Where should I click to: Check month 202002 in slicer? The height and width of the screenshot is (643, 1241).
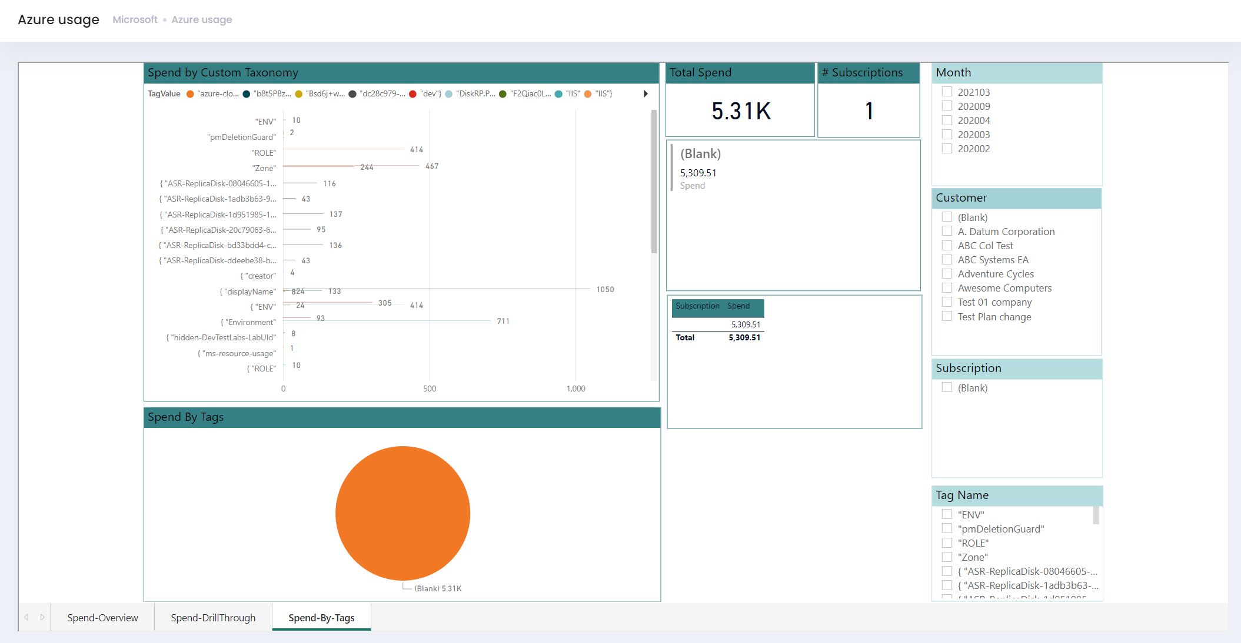click(x=947, y=148)
